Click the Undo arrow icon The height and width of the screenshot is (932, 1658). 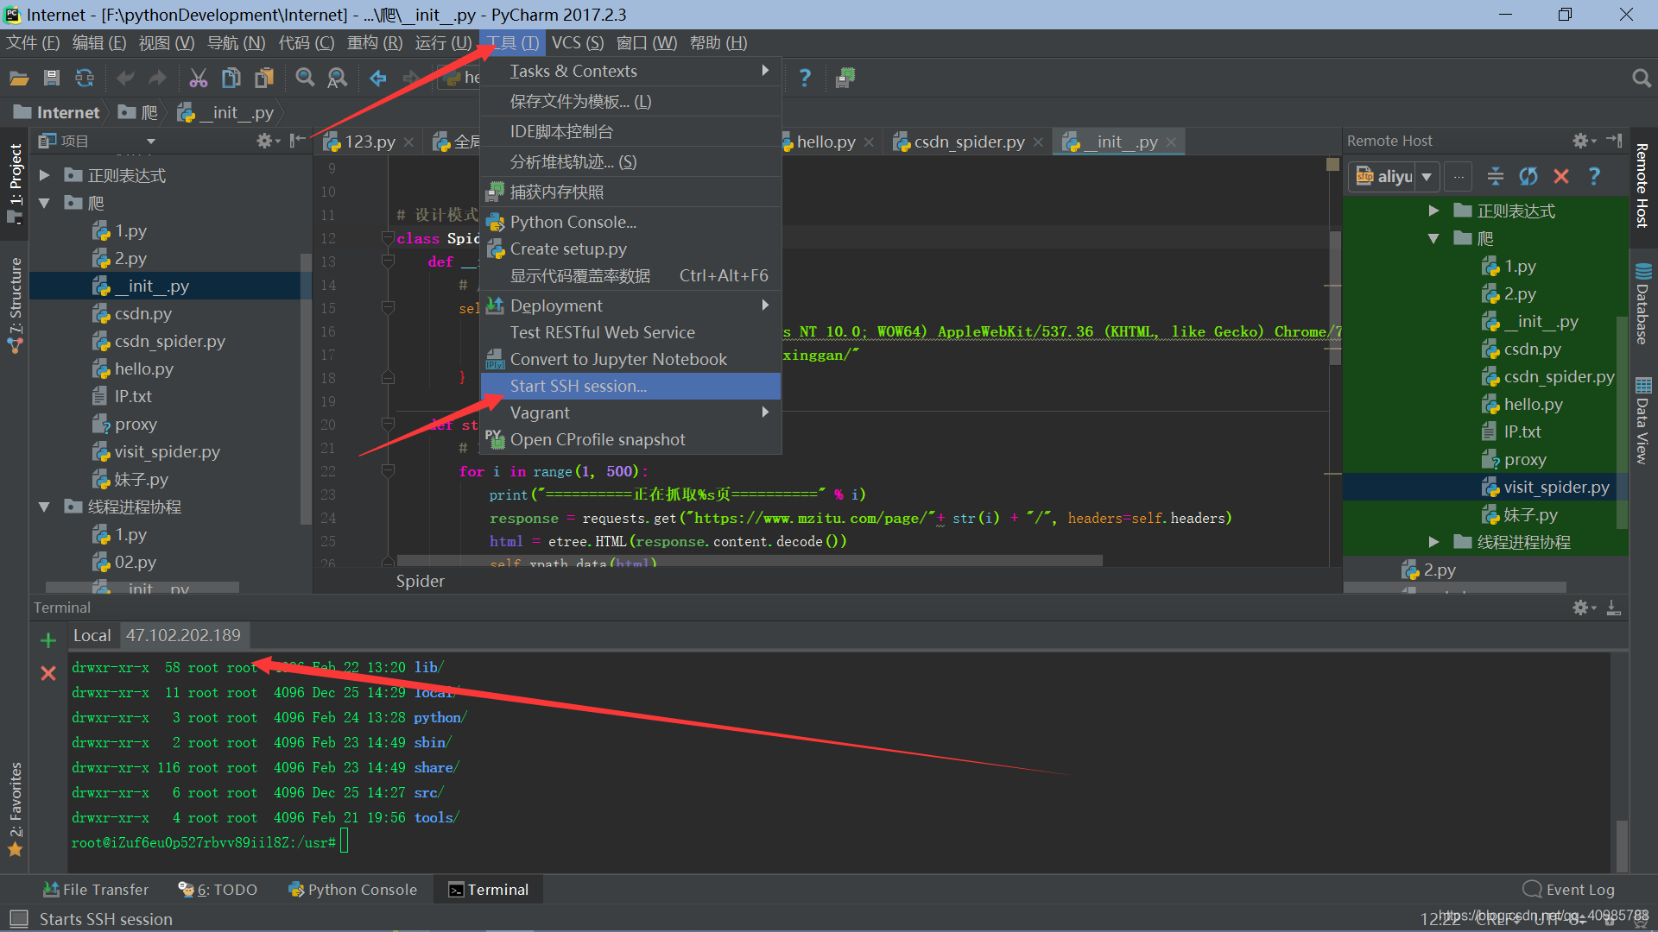pyautogui.click(x=125, y=79)
